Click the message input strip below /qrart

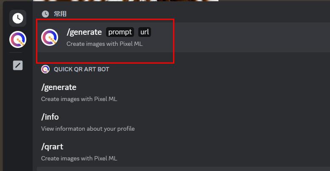[x=182, y=169]
